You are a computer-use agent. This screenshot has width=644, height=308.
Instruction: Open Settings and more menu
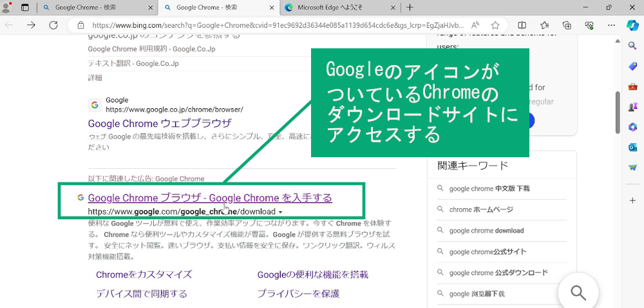612,25
